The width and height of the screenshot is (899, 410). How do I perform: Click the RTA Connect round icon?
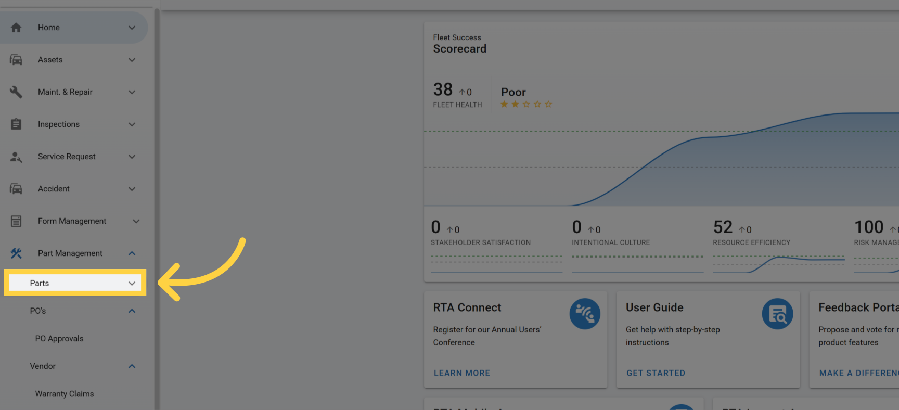tap(585, 314)
